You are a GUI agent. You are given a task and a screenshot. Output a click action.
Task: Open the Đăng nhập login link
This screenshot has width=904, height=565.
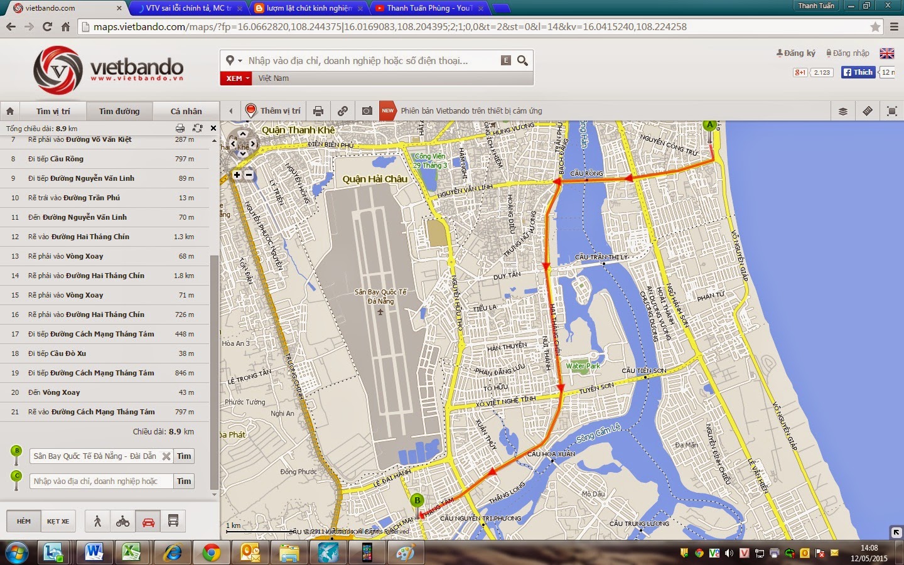tap(847, 53)
